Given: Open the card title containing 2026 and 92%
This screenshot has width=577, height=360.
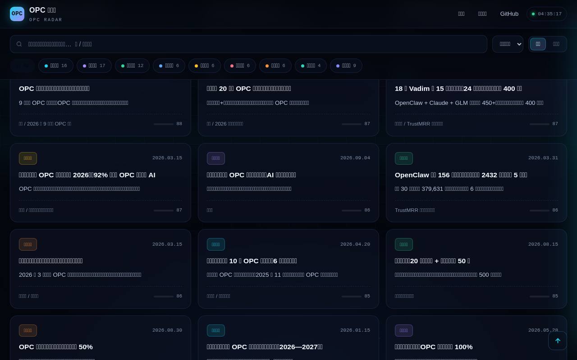Looking at the screenshot, I should (x=87, y=175).
